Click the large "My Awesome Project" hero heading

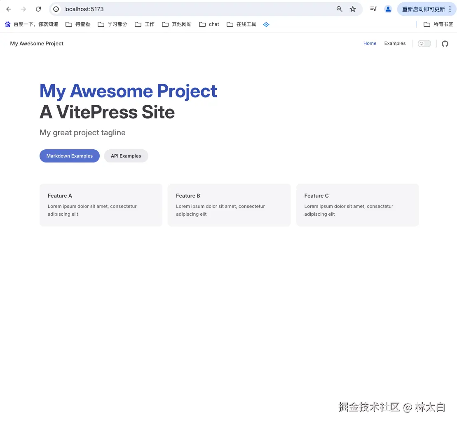(128, 91)
